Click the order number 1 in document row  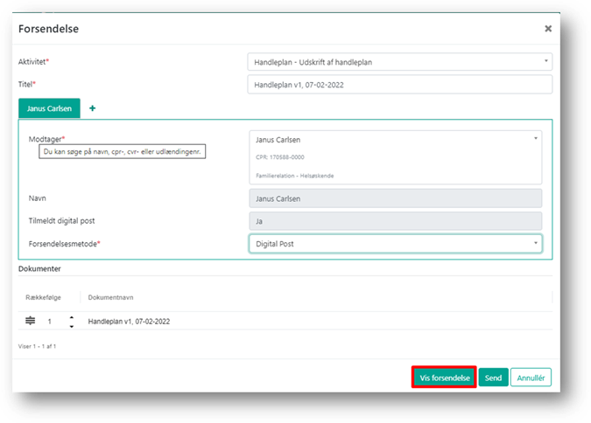pyautogui.click(x=50, y=322)
